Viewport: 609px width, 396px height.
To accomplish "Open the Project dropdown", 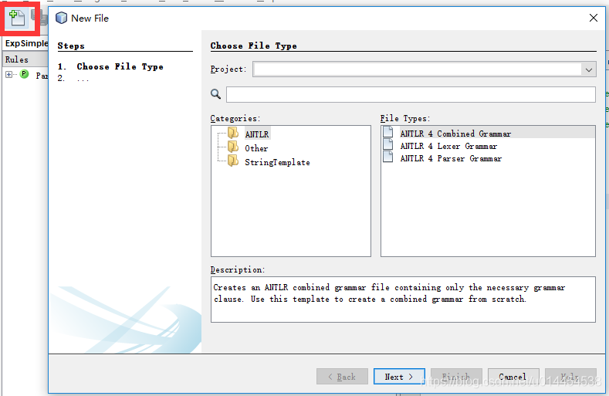I will (x=424, y=69).
